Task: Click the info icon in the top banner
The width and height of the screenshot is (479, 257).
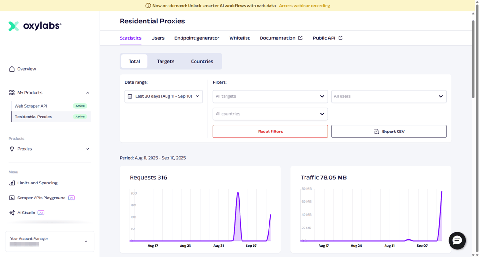Action: pyautogui.click(x=148, y=6)
